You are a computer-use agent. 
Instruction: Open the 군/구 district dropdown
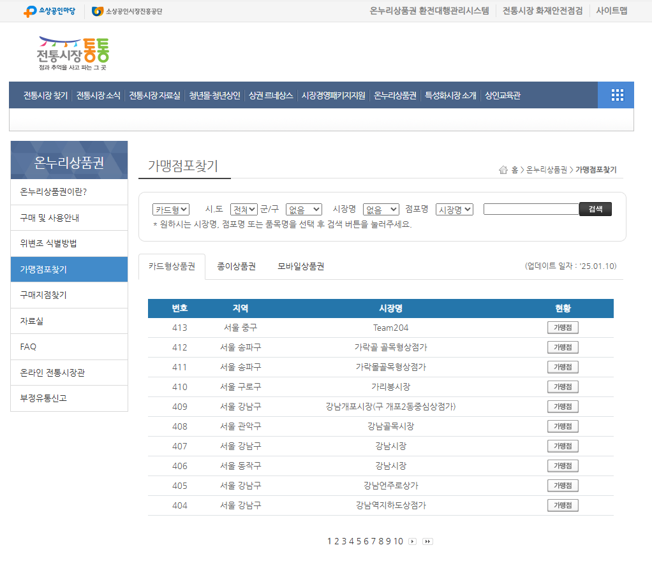pos(304,208)
